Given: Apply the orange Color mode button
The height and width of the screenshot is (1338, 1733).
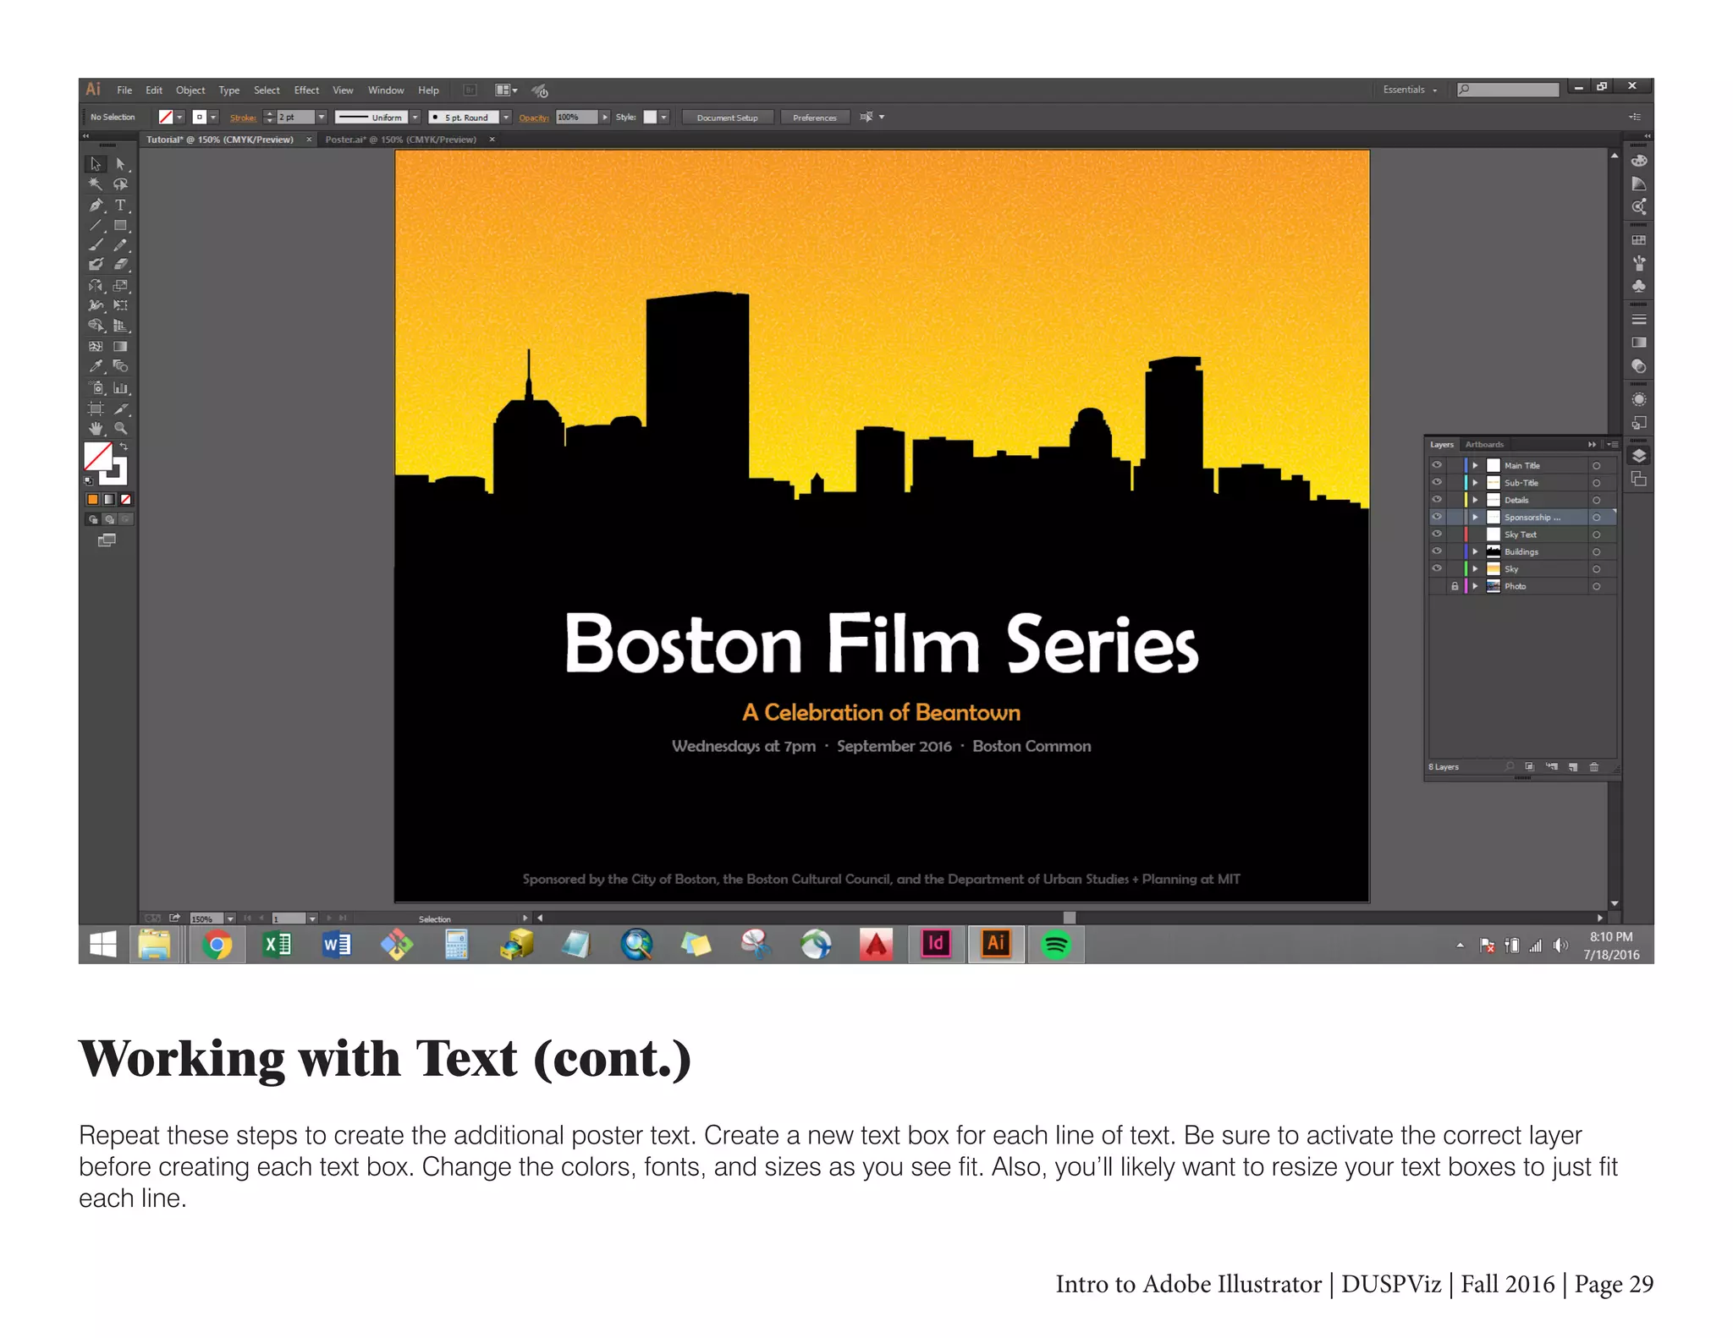Looking at the screenshot, I should tap(92, 499).
